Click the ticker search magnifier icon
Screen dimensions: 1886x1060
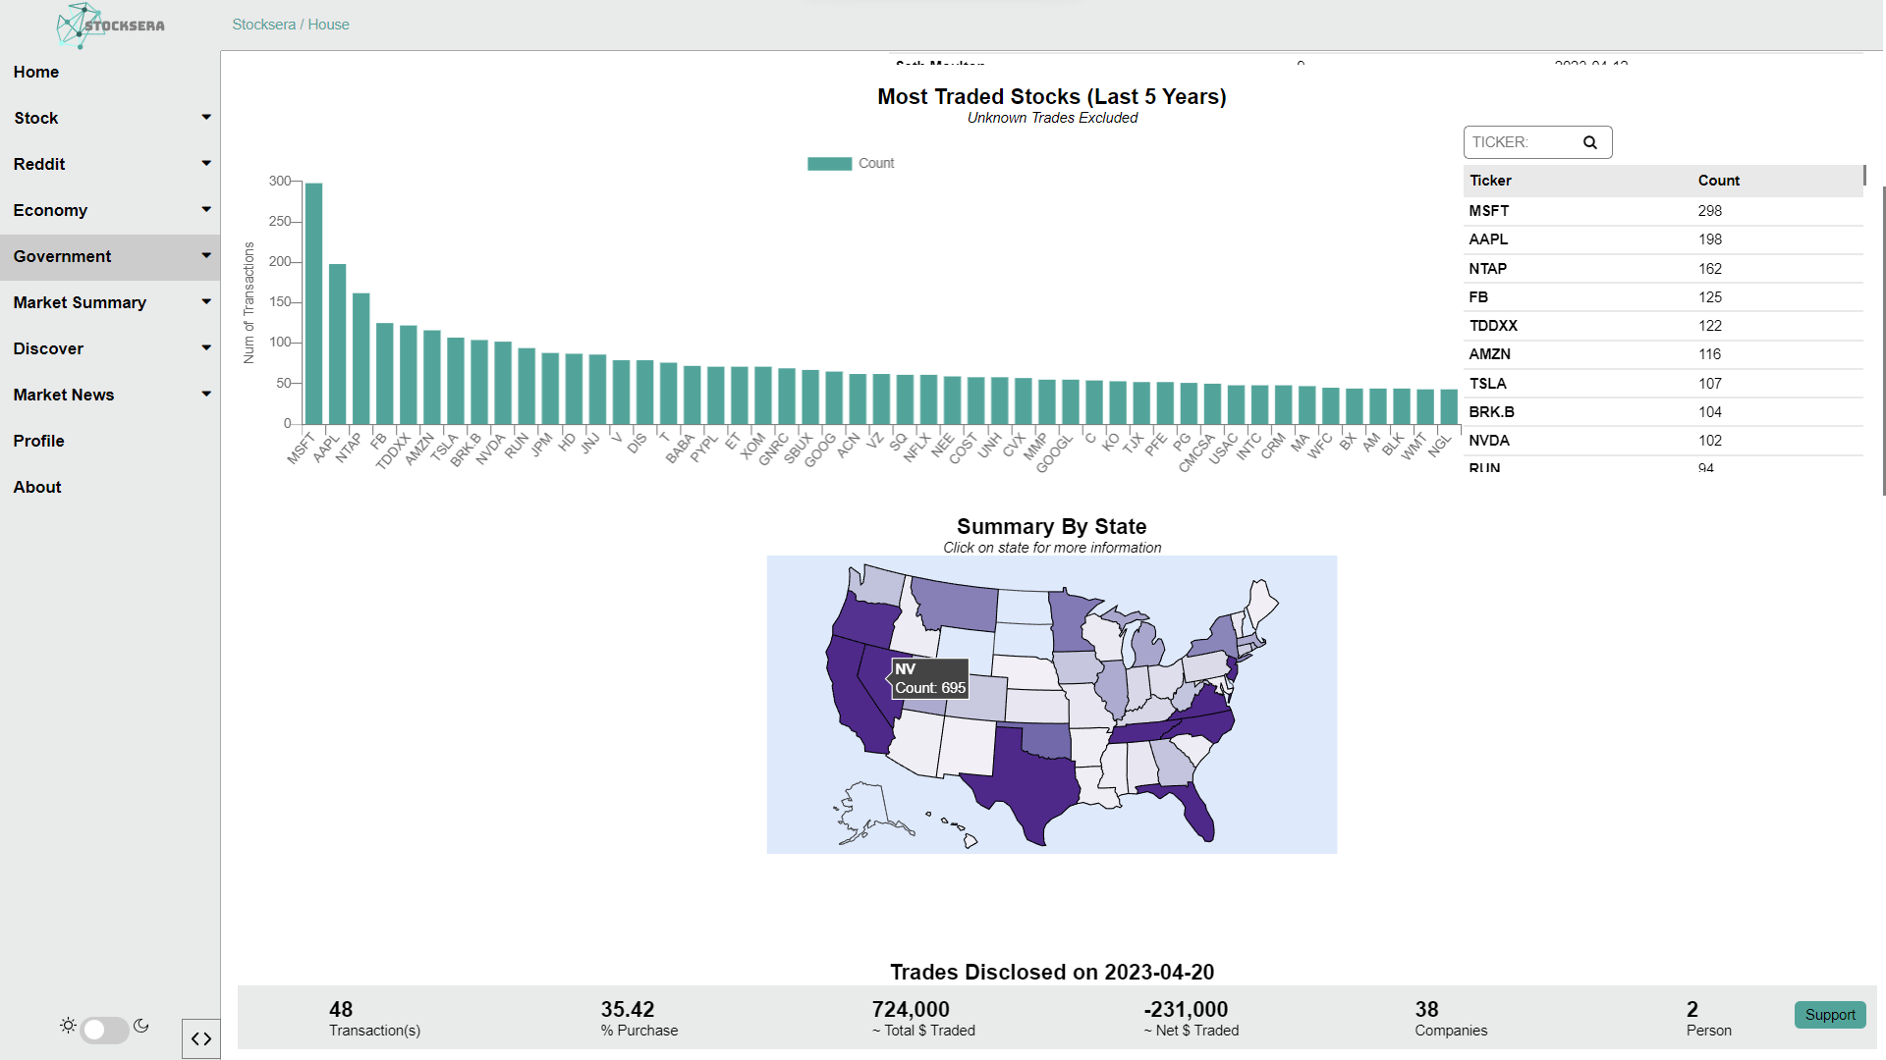(1589, 142)
